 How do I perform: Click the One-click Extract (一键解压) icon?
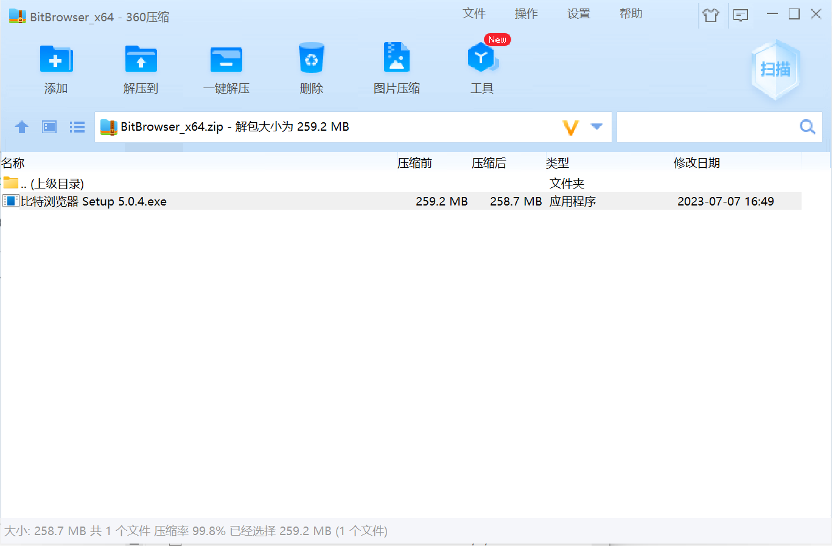point(226,60)
